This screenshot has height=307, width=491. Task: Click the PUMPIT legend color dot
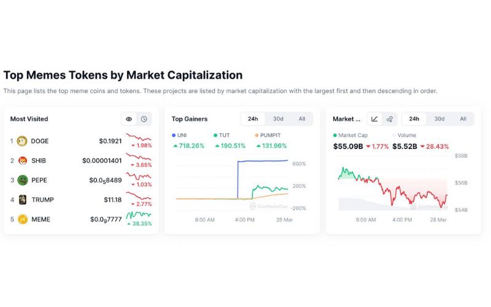pos(255,135)
